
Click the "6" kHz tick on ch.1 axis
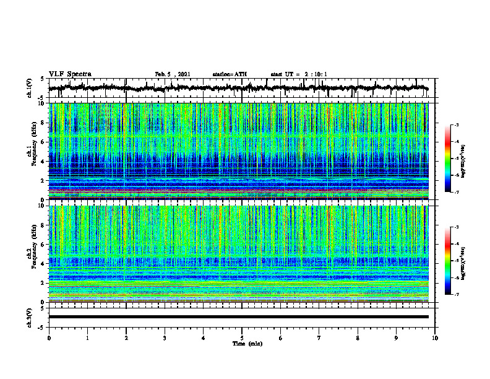pyautogui.click(x=43, y=142)
